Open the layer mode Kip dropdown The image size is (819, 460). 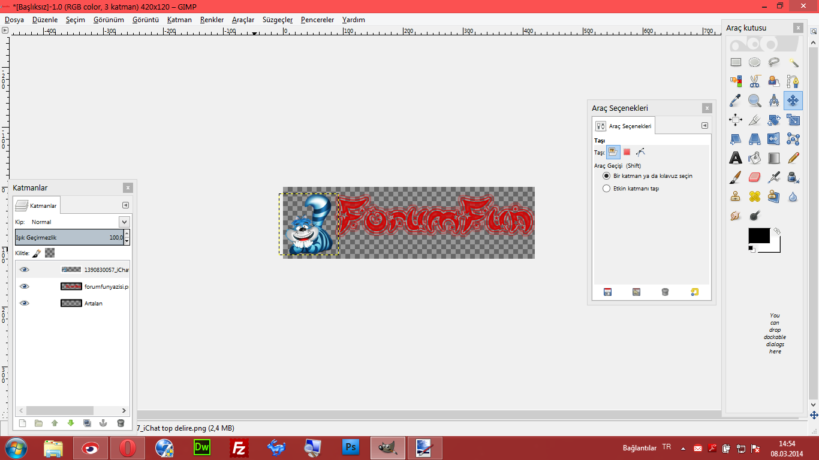(x=124, y=222)
